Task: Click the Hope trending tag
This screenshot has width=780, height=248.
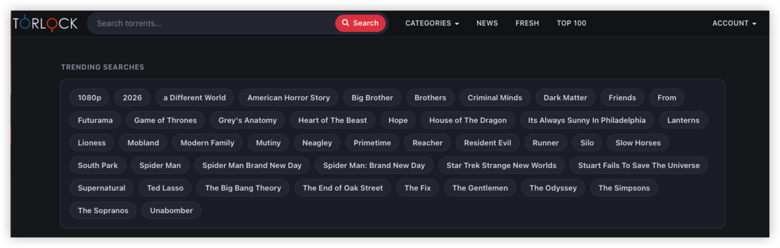Action: tap(398, 120)
